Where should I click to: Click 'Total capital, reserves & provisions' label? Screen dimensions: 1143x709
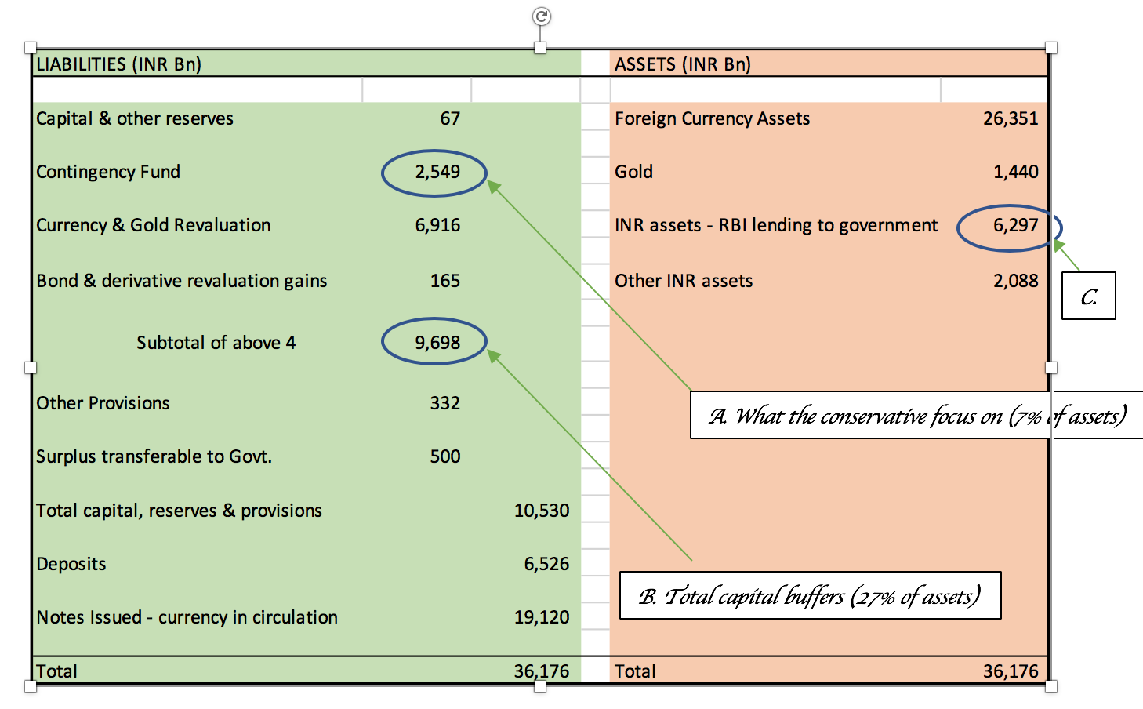pyautogui.click(x=179, y=511)
